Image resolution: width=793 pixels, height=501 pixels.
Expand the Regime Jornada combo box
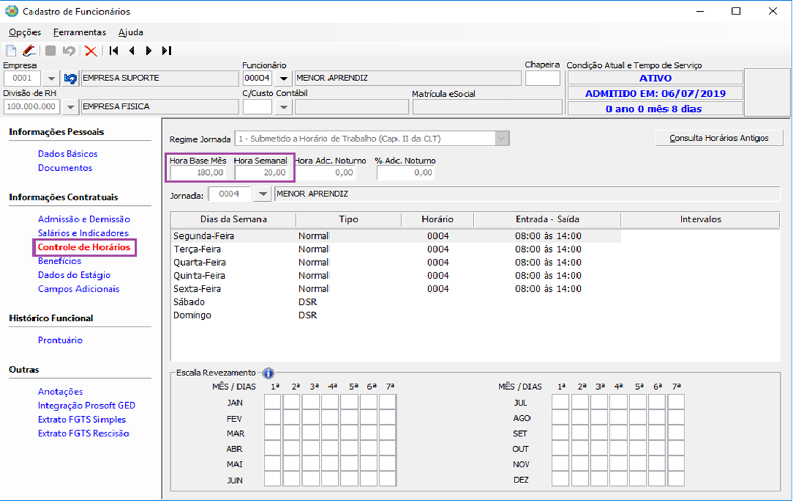click(502, 139)
